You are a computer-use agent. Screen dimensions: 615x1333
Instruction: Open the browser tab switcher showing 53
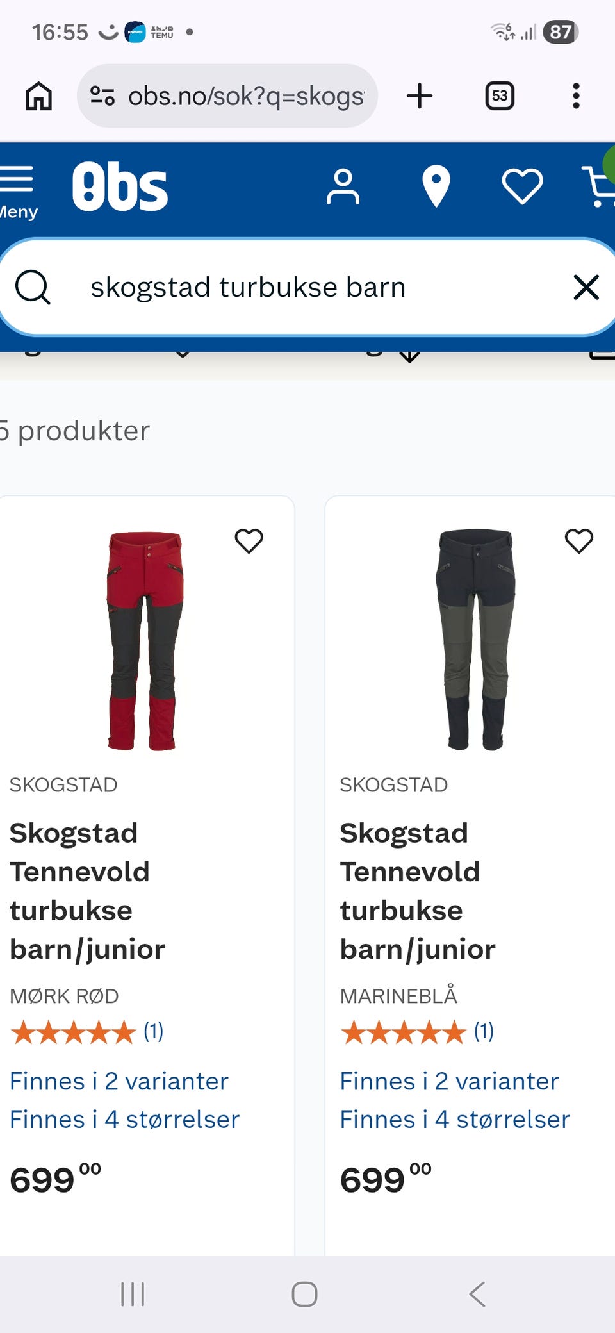pyautogui.click(x=500, y=96)
